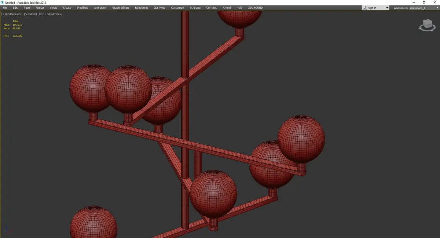Screen dimensions: 440x238
Task: Open the Edit menu
Action: pyautogui.click(x=15, y=8)
